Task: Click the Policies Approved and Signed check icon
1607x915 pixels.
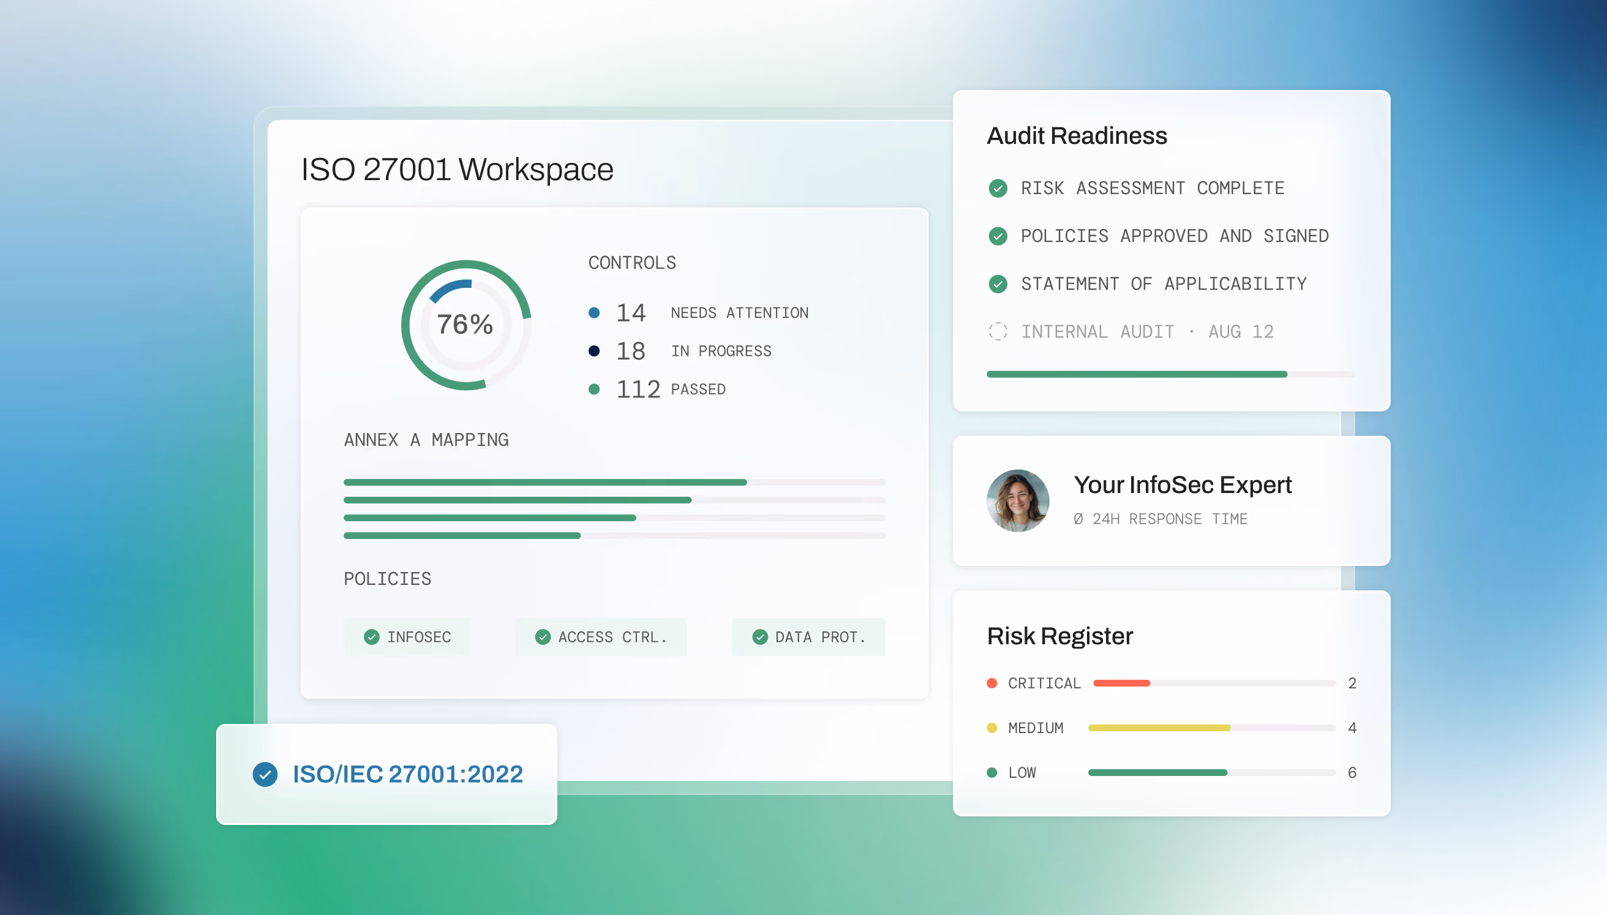Action: coord(998,236)
